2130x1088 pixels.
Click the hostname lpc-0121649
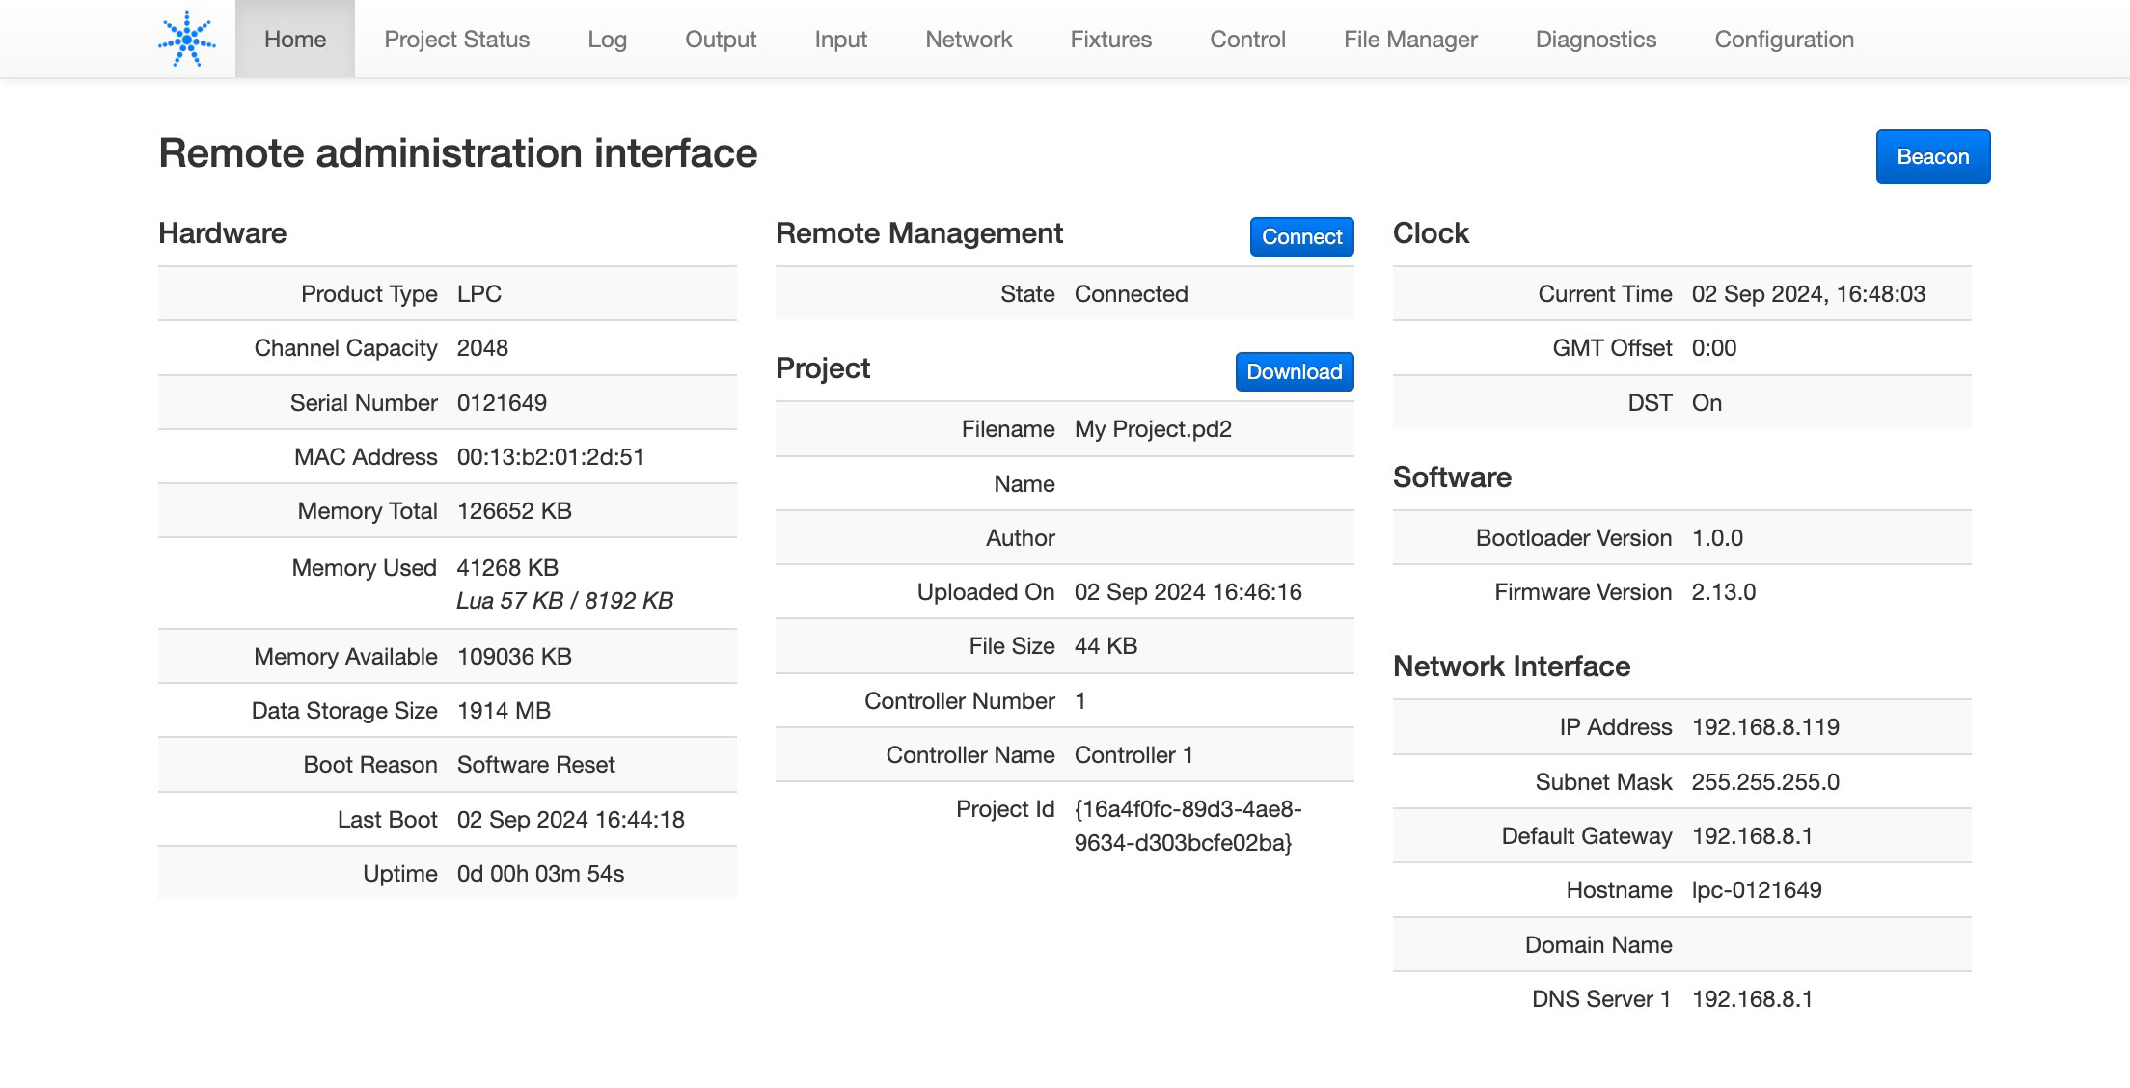(x=1756, y=890)
